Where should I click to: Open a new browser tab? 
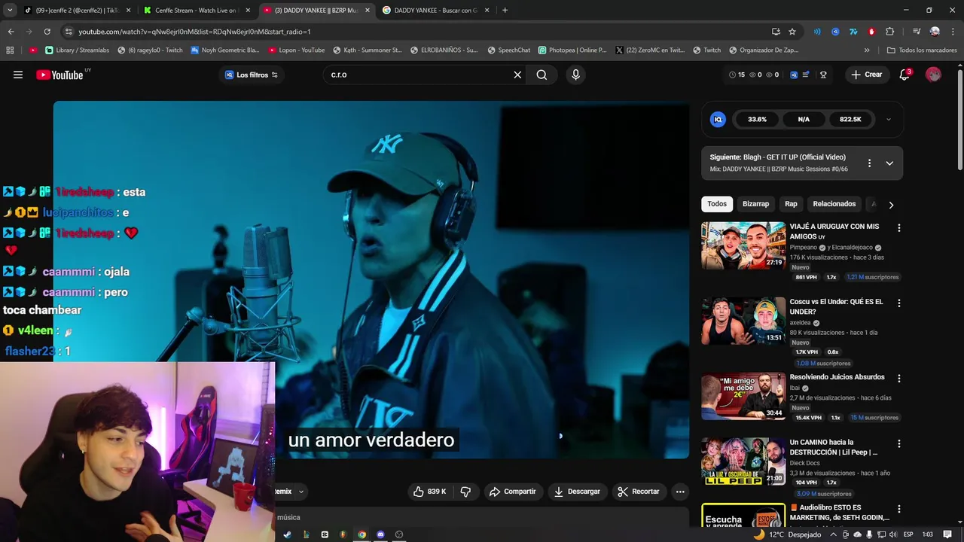pos(505,11)
